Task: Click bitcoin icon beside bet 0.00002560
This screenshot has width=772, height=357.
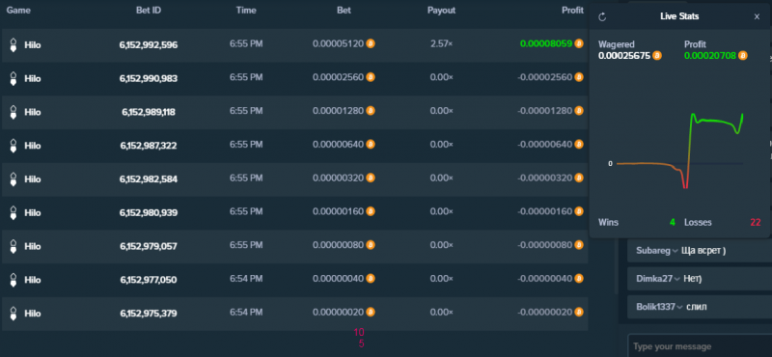Action: [371, 77]
